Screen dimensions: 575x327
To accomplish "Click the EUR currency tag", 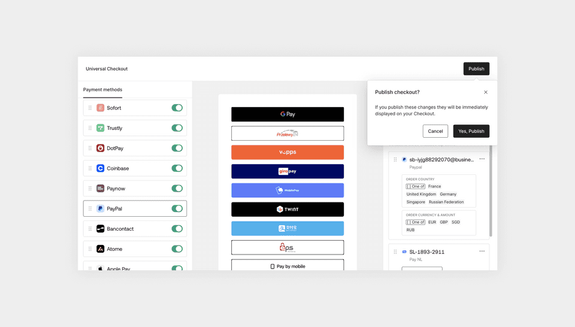I will [432, 222].
